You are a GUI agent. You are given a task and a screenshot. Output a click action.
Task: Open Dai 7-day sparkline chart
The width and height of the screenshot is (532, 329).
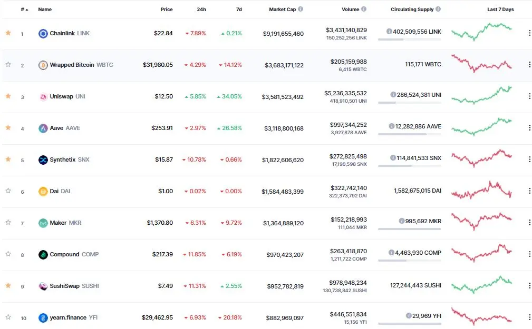tap(481, 191)
